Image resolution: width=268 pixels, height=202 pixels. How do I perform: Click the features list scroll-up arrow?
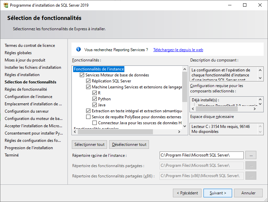point(185,69)
